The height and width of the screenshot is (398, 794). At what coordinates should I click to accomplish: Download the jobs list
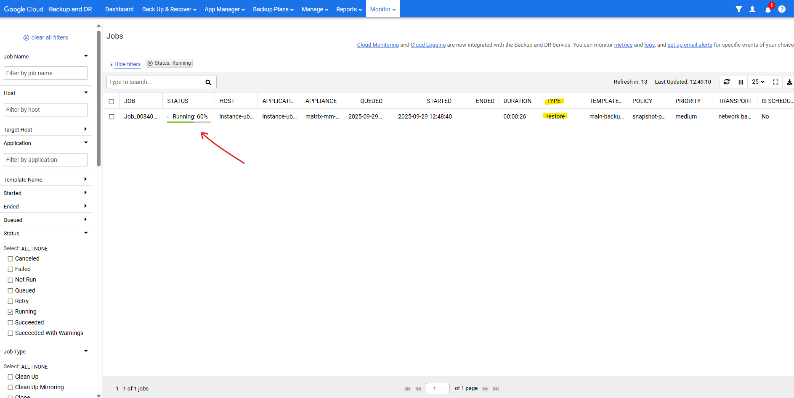click(x=789, y=82)
